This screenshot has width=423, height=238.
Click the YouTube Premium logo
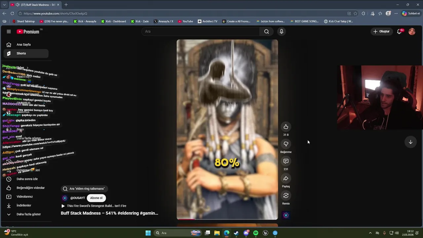point(28,31)
